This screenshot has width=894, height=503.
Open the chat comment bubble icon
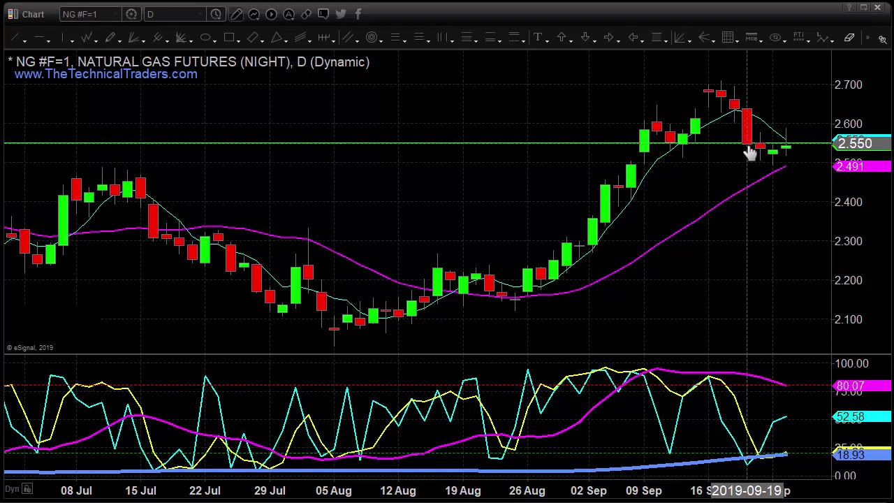(x=323, y=14)
